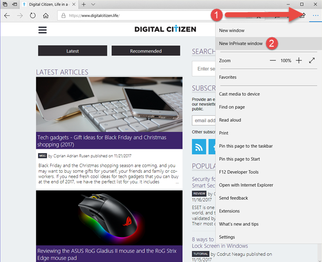Viewport: 322px width, 262px height.
Task: Click the Share icon in the toolbar
Action: (x=302, y=15)
